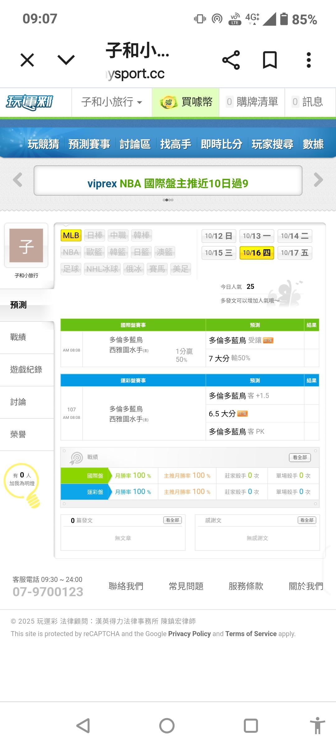Click 看全部 button in 戰績 section
This screenshot has width=336, height=748.
(300, 457)
